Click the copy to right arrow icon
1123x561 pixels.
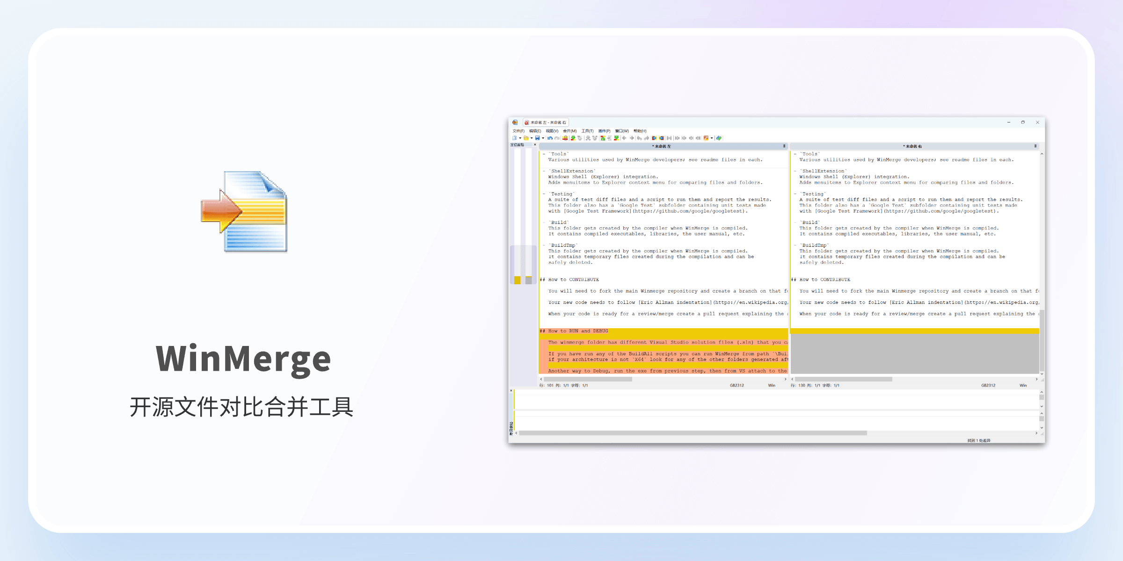coord(624,138)
